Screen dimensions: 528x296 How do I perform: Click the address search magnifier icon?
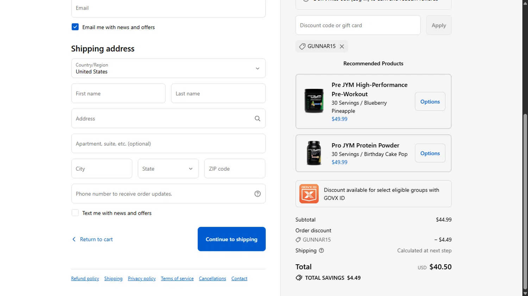tap(258, 119)
